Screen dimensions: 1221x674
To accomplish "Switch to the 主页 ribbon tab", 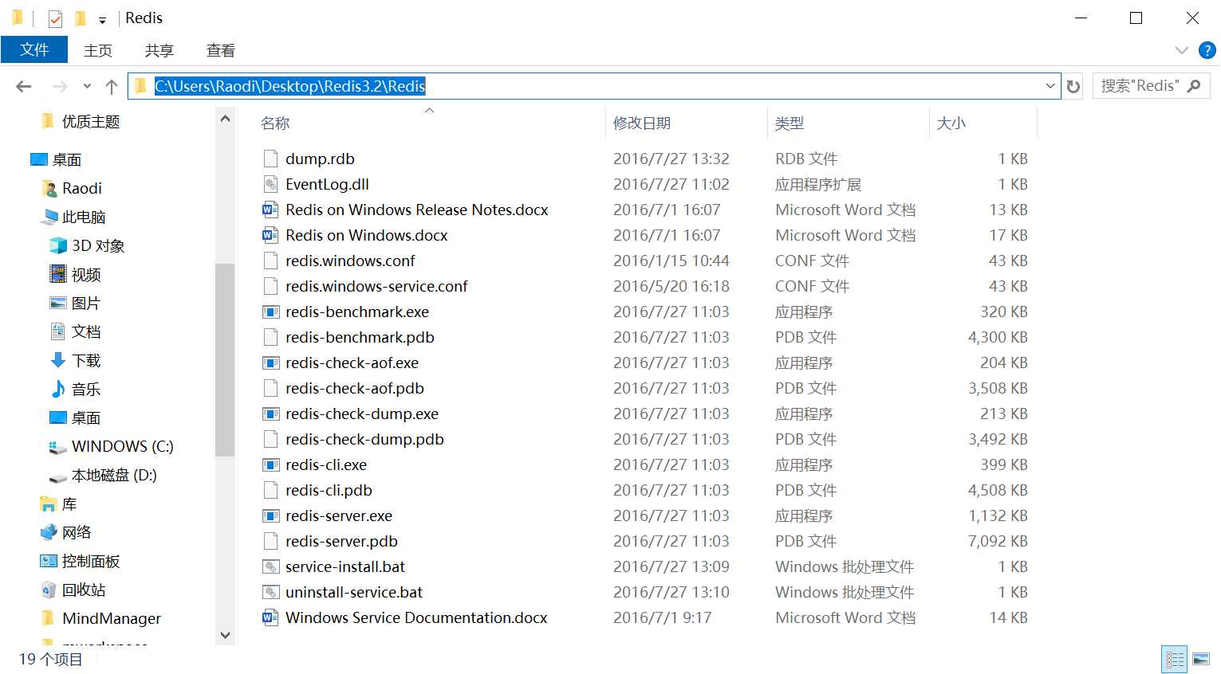I will point(98,50).
